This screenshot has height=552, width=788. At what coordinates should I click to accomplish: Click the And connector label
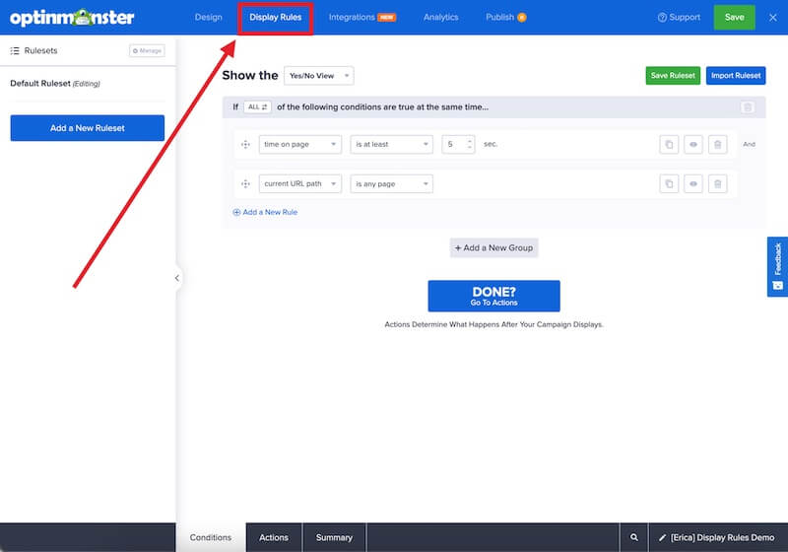click(x=749, y=144)
